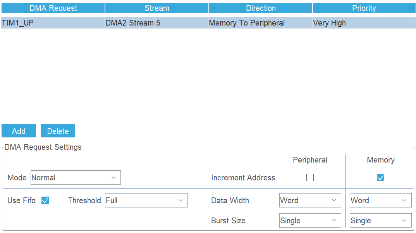Open the Memory Data Width dropdown

click(x=380, y=200)
